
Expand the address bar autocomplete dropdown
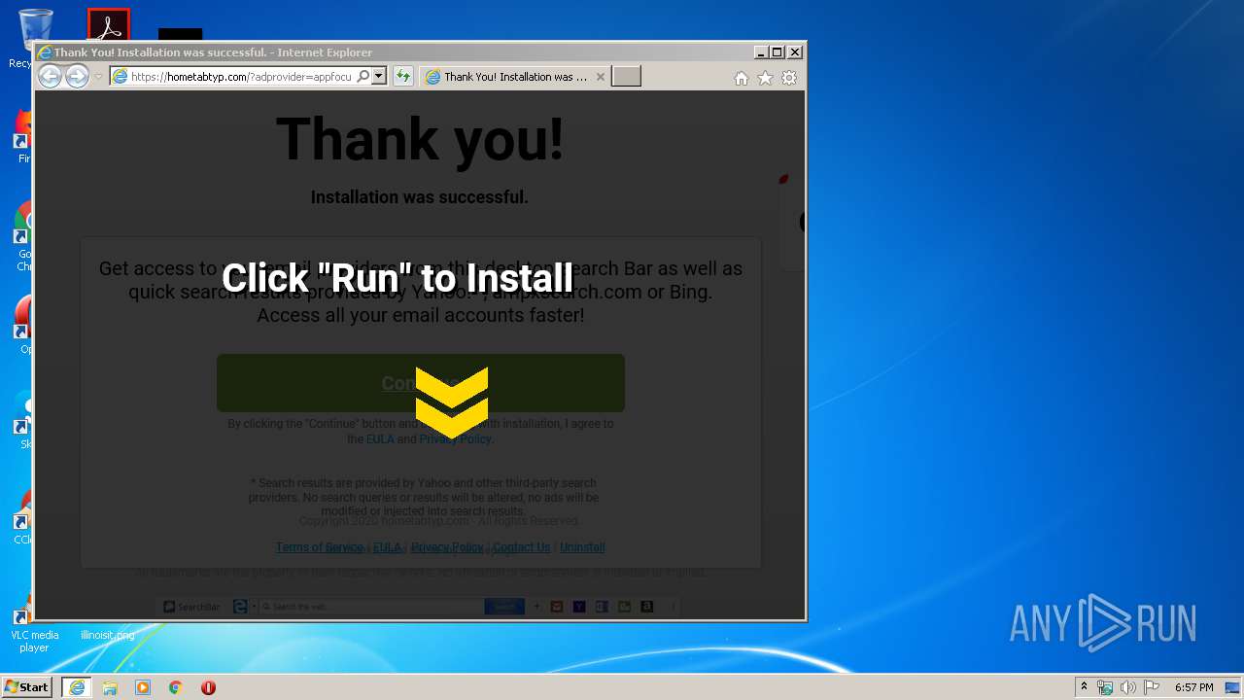[x=379, y=77]
